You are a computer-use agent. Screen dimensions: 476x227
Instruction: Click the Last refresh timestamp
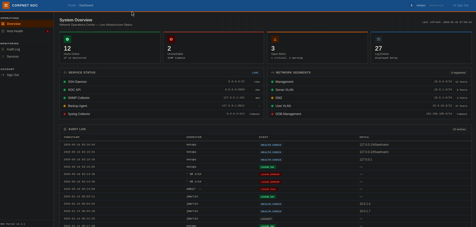click(x=447, y=22)
